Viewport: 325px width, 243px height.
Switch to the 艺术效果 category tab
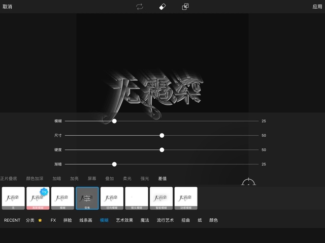pyautogui.click(x=124, y=221)
